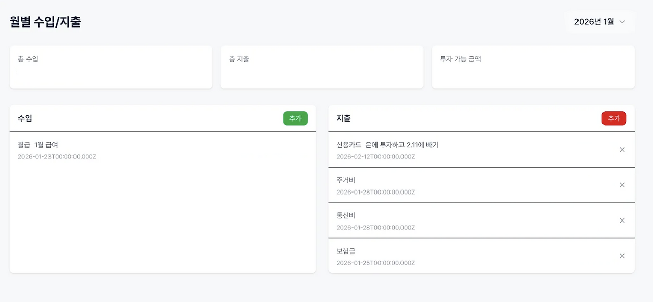653x302 pixels.
Task: Select the 총 수입 summary card
Action: pos(111,67)
